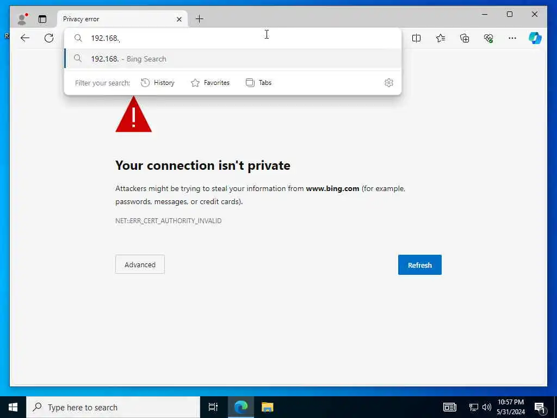557x418 pixels.
Task: Open Task View on taskbar
Action: (x=213, y=407)
